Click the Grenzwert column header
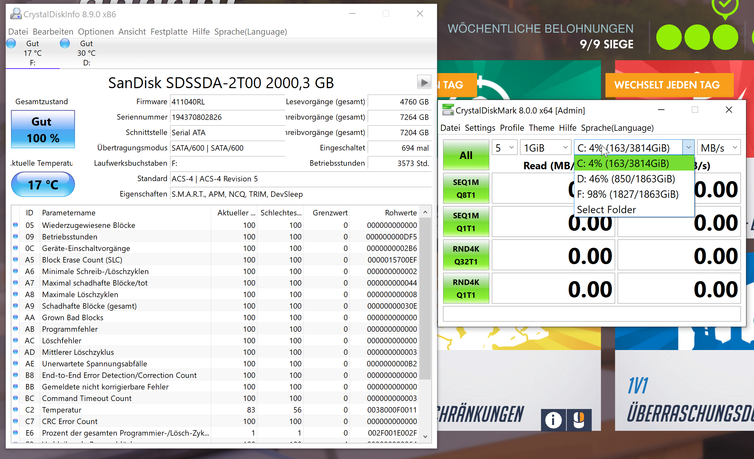This screenshot has width=754, height=459. pyautogui.click(x=327, y=213)
